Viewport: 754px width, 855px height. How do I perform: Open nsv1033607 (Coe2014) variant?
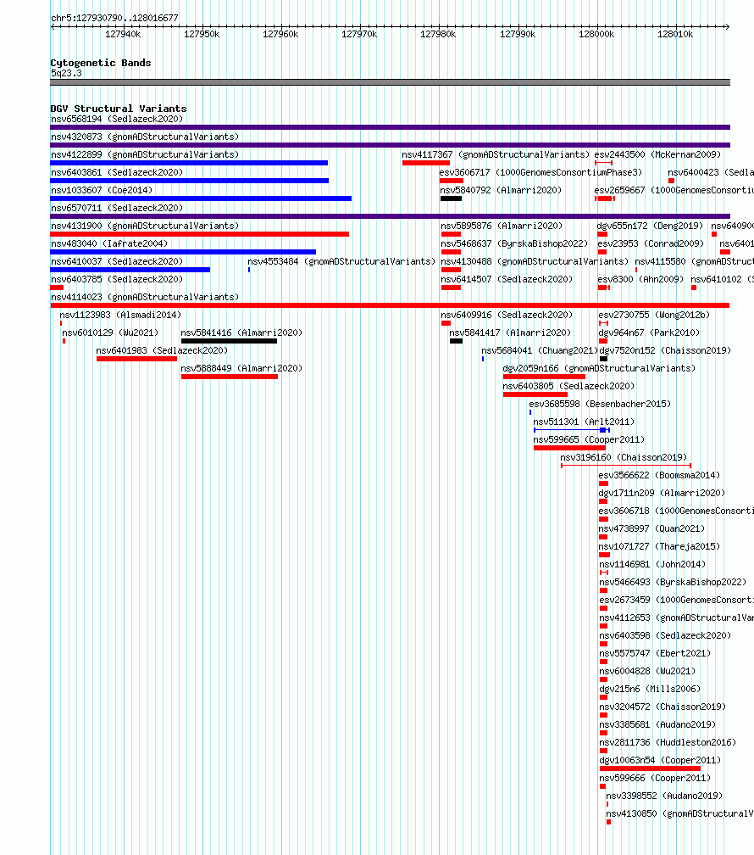[102, 190]
